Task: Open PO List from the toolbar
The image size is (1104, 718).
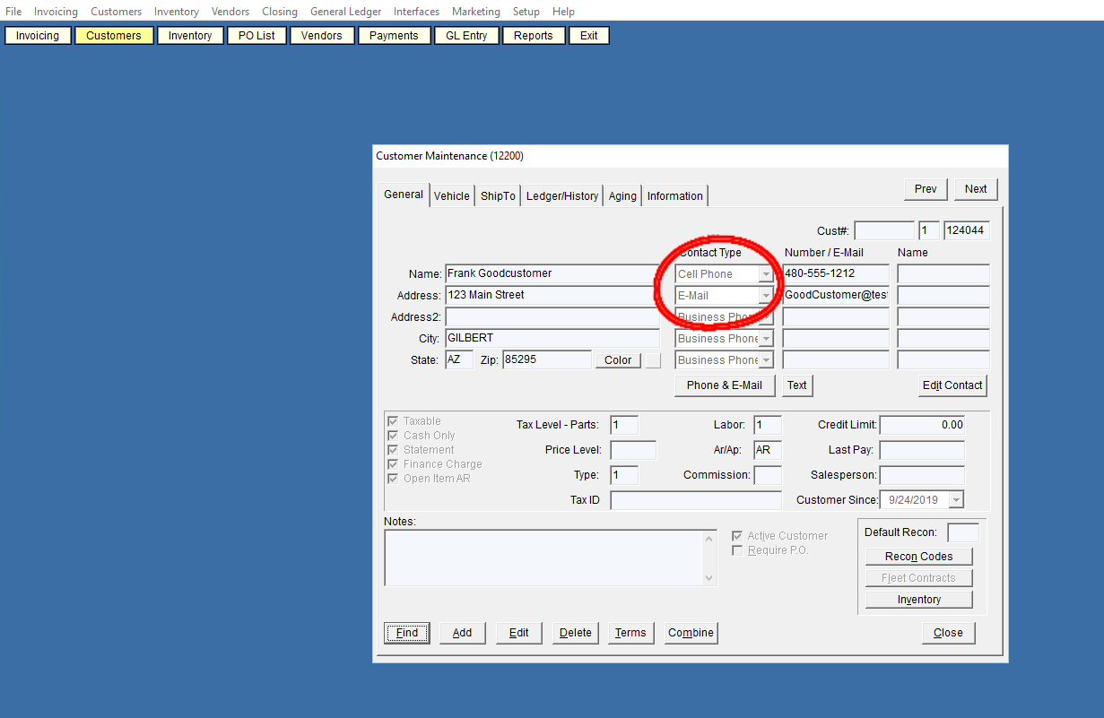Action: point(257,36)
